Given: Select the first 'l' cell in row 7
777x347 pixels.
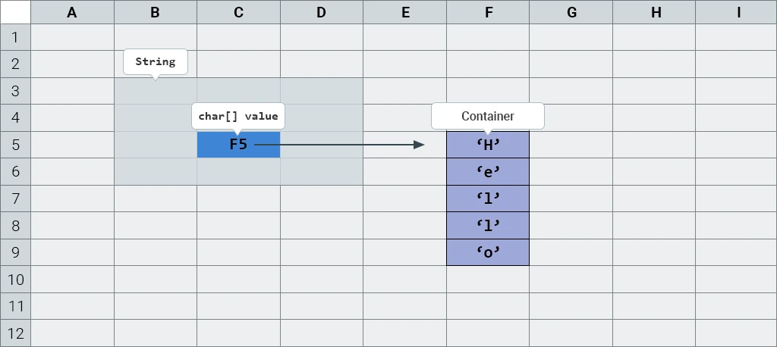Looking at the screenshot, I should tap(488, 199).
